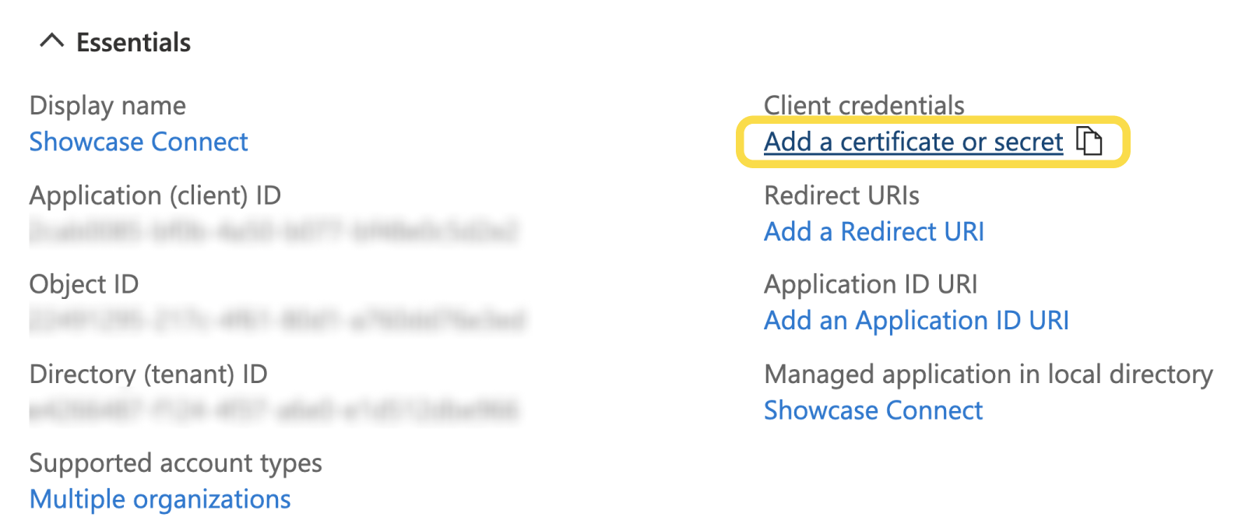
Task: Click the copy icon beside certificate link
Action: [x=1092, y=142]
